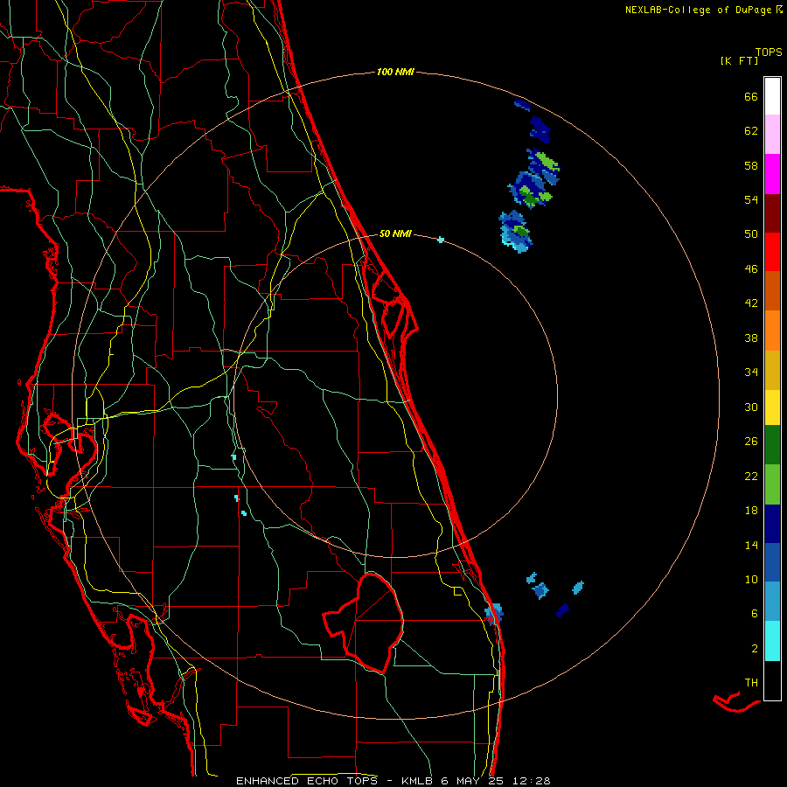
Task: Click the white 66 kft color swatch
Action: 772,96
